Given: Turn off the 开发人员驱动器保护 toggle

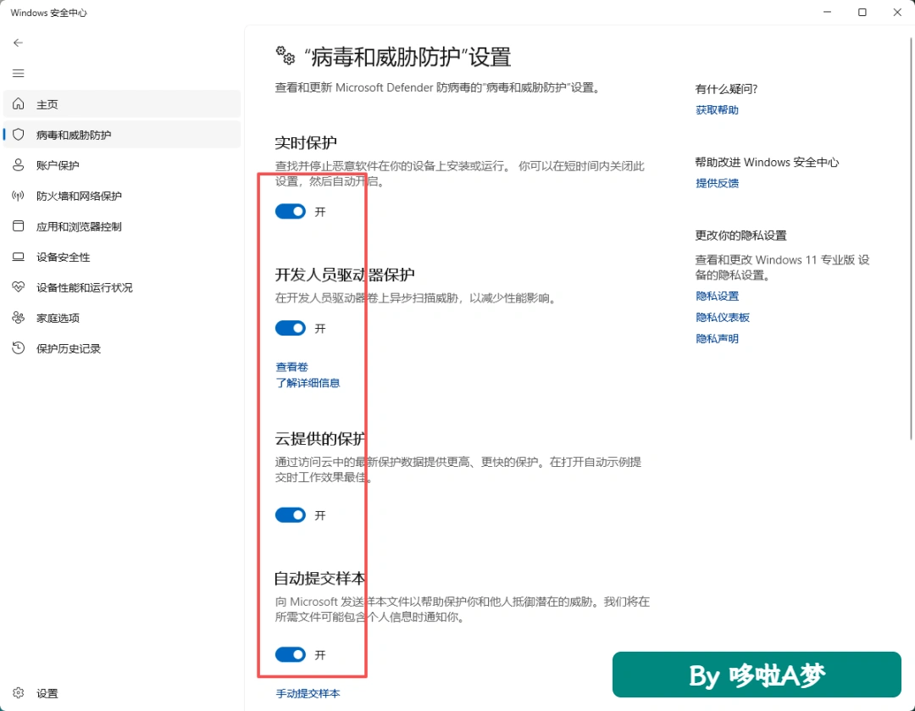Looking at the screenshot, I should 291,328.
